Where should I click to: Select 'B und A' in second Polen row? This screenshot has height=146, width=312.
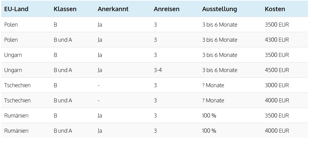63,40
